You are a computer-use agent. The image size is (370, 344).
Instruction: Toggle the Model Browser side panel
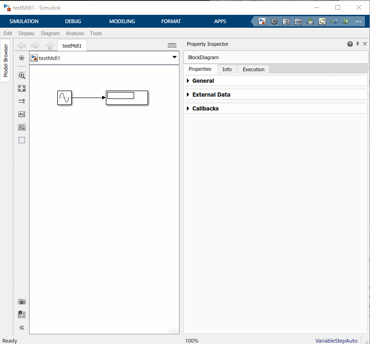click(6, 61)
